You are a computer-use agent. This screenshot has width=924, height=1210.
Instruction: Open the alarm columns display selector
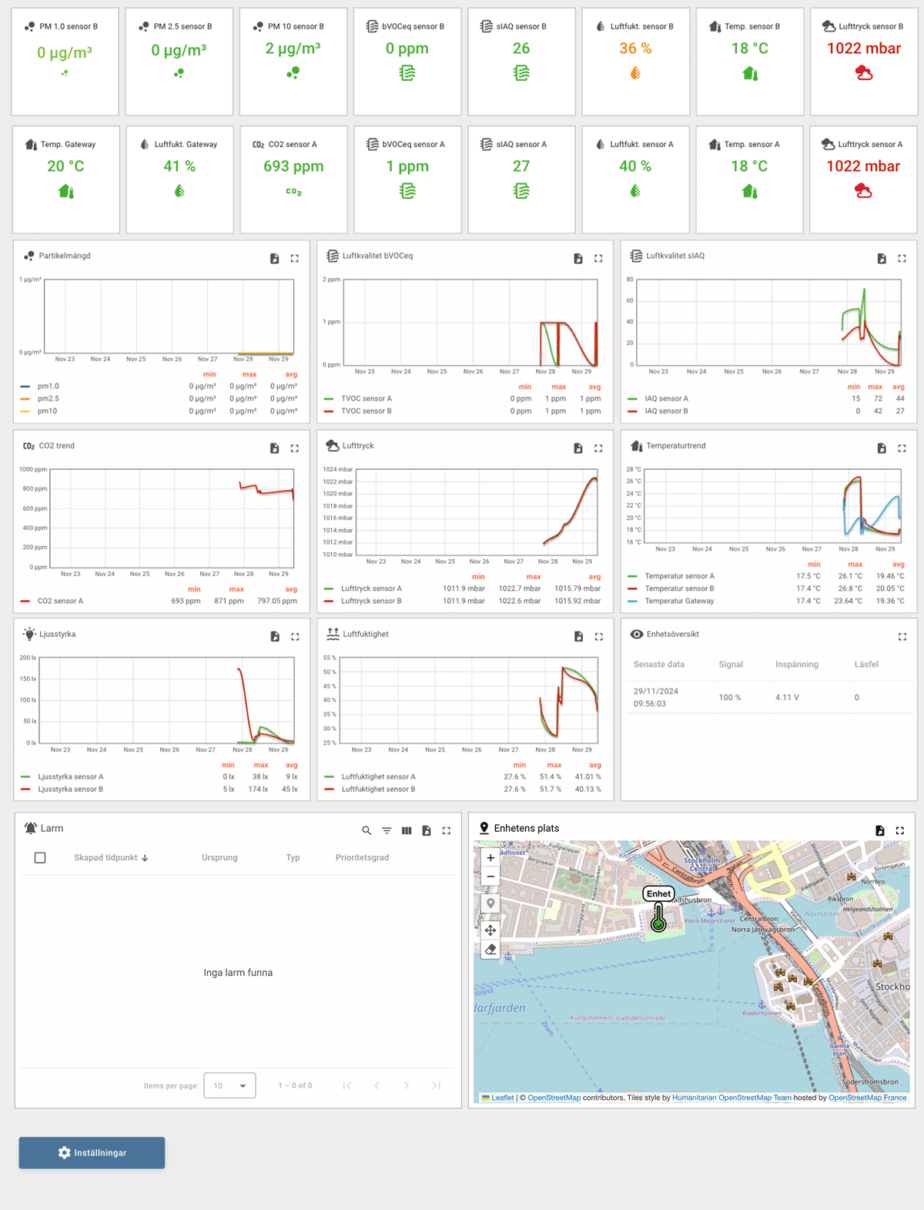pyautogui.click(x=407, y=830)
